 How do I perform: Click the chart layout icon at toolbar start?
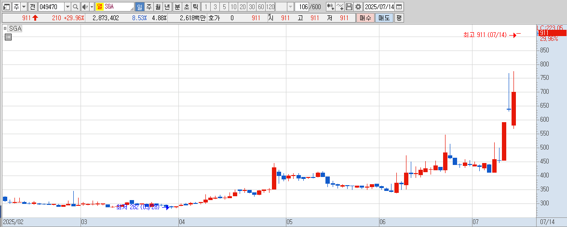(7, 7)
